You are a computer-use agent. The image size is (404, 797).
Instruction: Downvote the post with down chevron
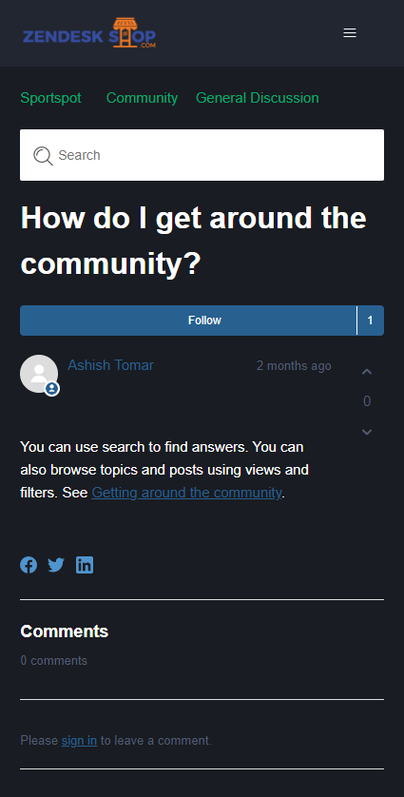(x=367, y=432)
